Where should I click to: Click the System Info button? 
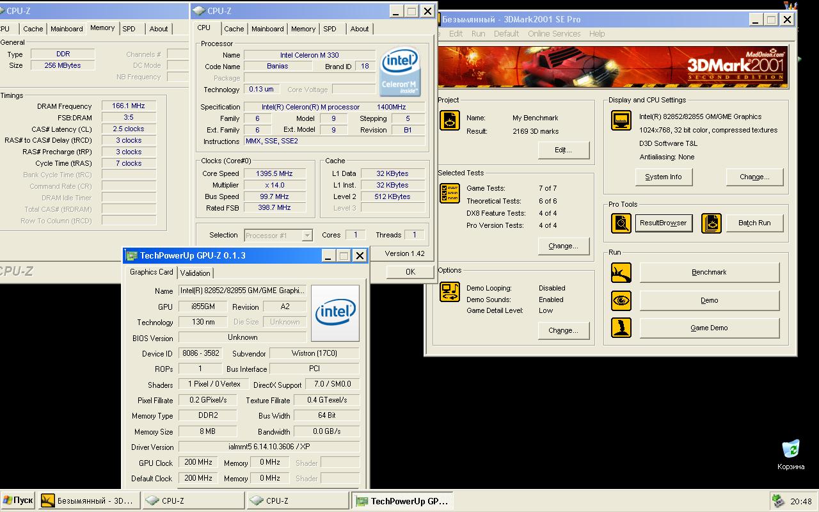(664, 177)
